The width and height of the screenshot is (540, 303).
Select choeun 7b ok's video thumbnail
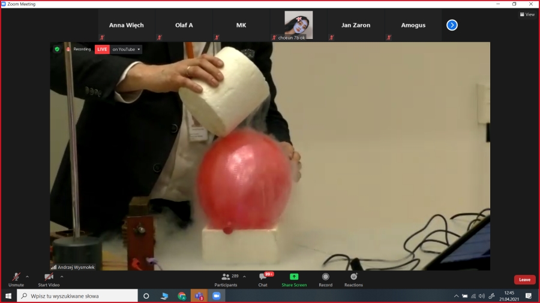(298, 25)
